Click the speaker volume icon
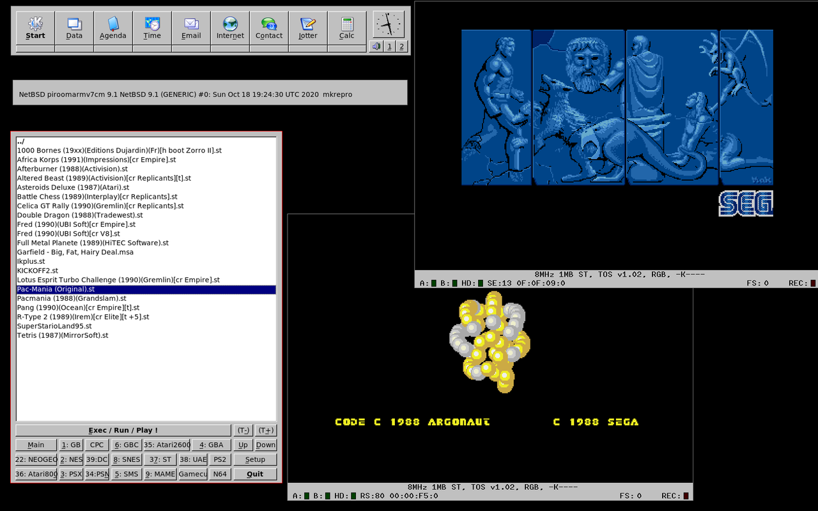818x511 pixels. [376, 47]
